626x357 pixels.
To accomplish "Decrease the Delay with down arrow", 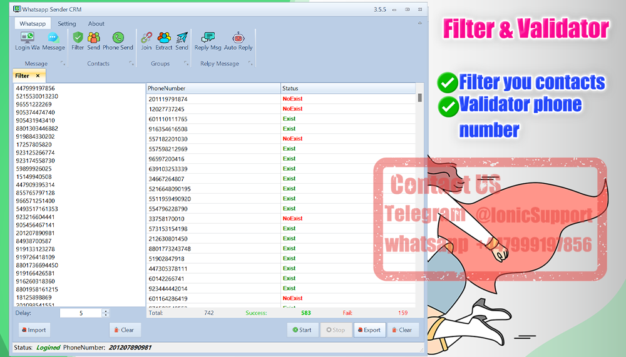I will click(x=105, y=315).
